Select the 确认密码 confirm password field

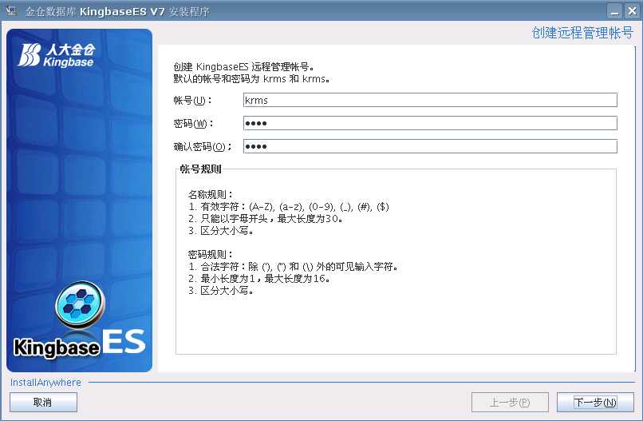tap(430, 146)
